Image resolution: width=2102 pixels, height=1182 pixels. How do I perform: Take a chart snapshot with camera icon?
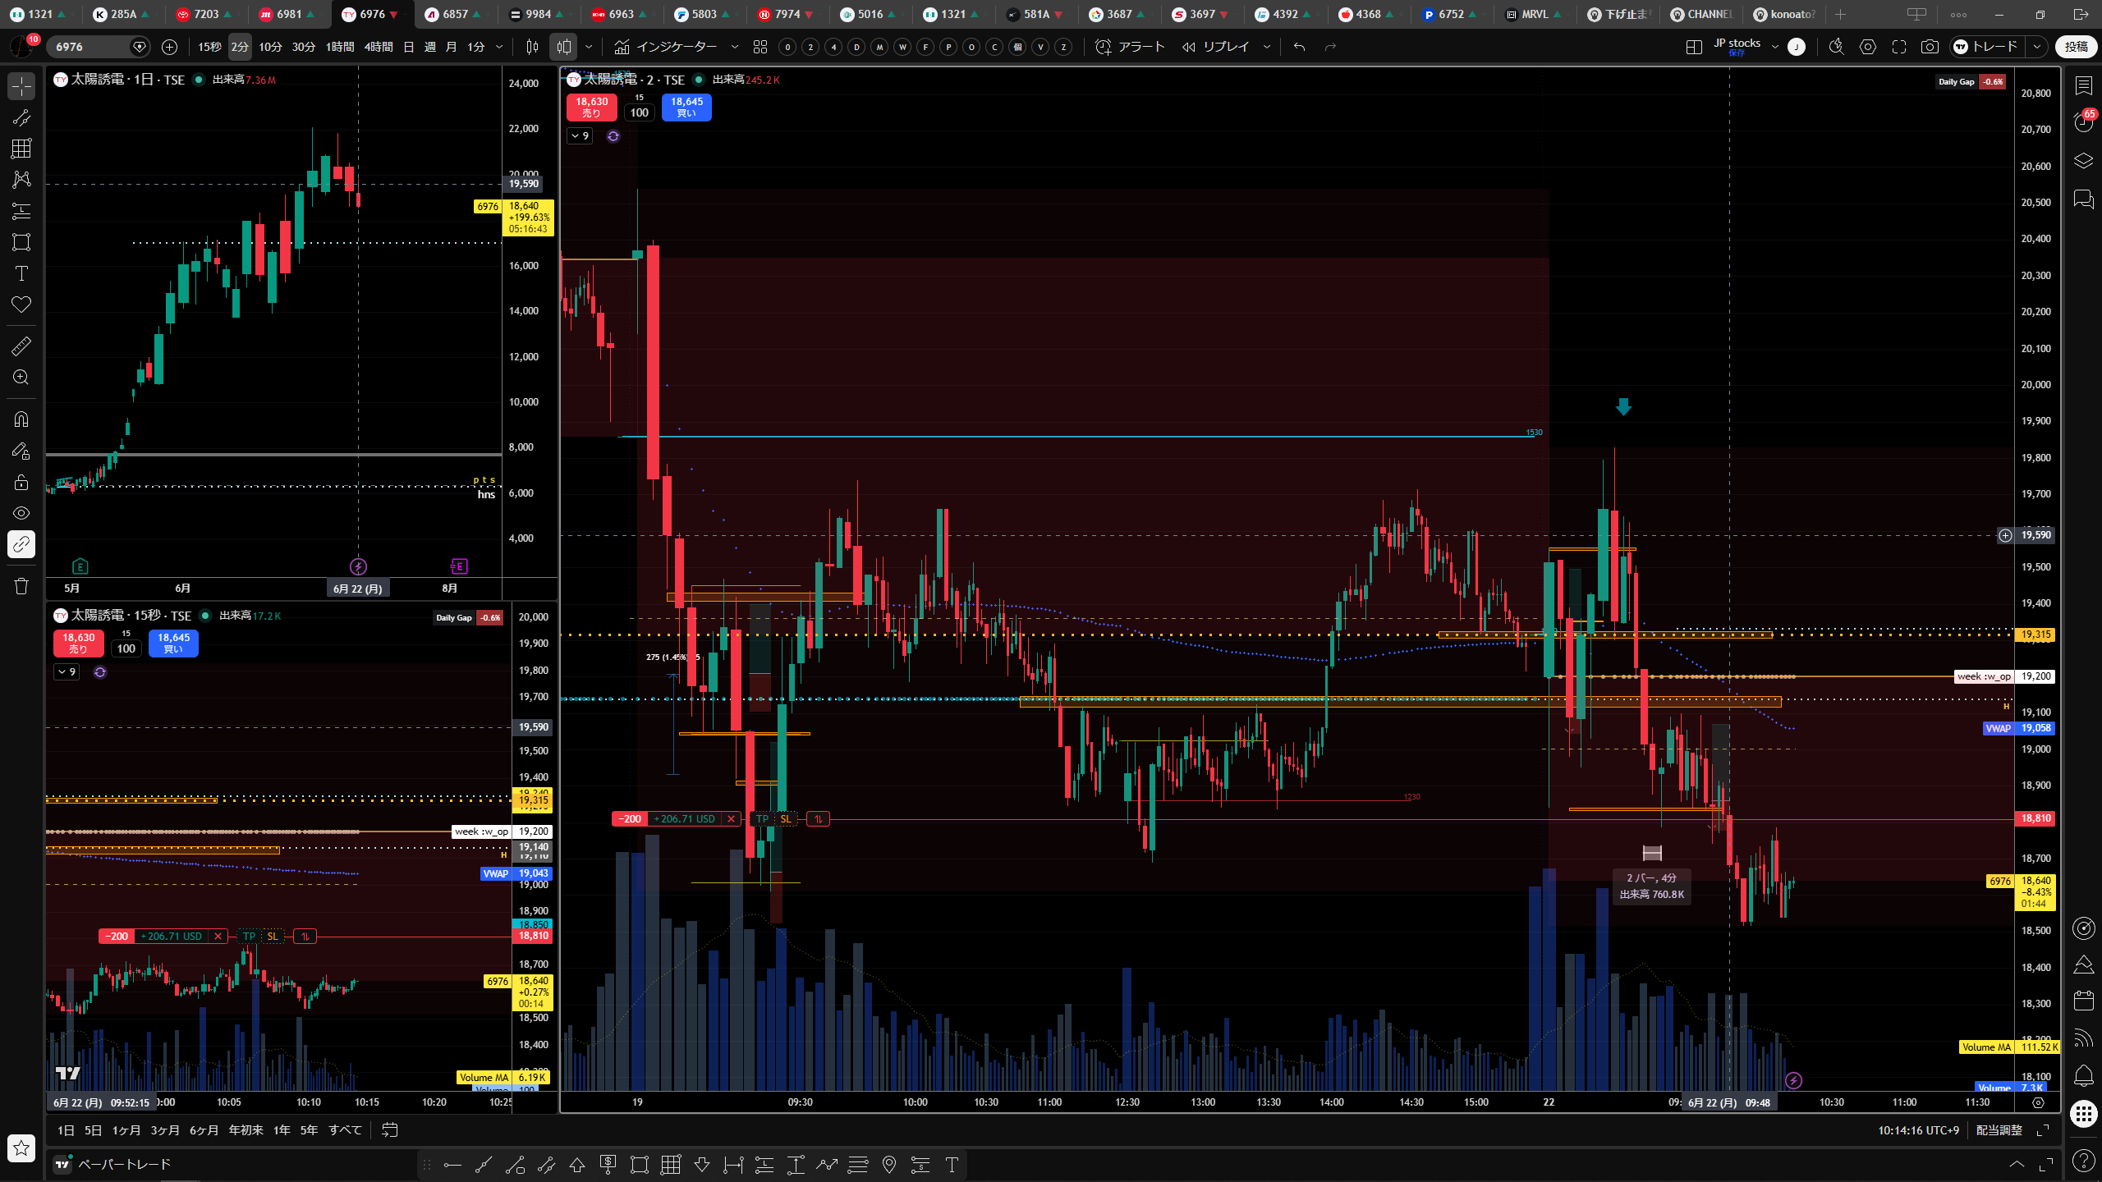pos(1930,47)
